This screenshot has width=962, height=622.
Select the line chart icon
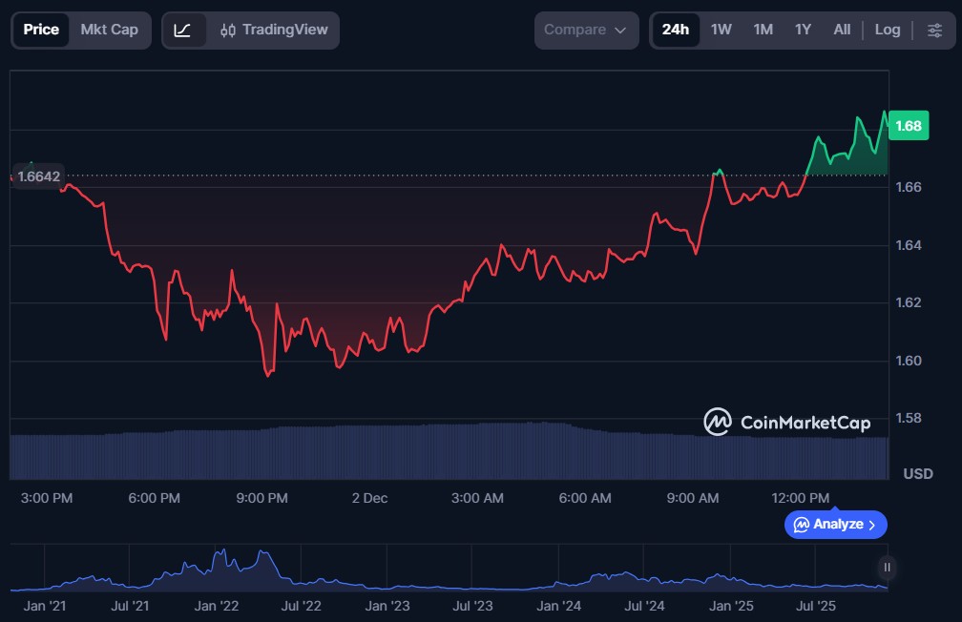(x=183, y=31)
